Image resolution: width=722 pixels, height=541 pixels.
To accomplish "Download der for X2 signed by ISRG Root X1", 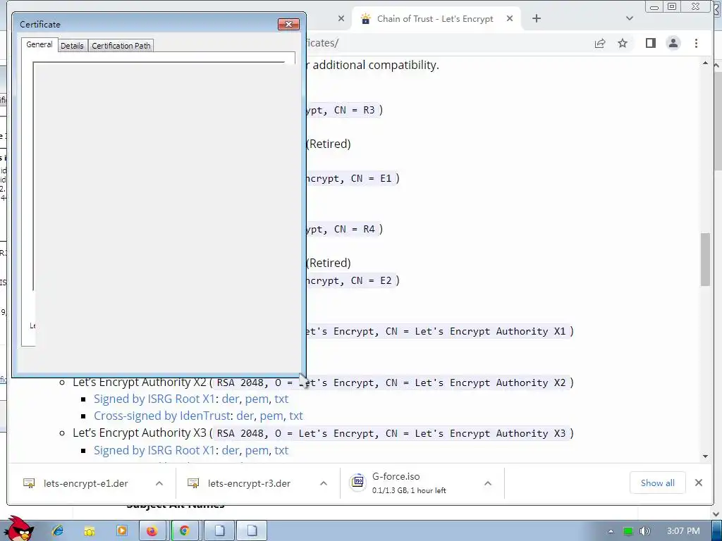I will [231, 399].
